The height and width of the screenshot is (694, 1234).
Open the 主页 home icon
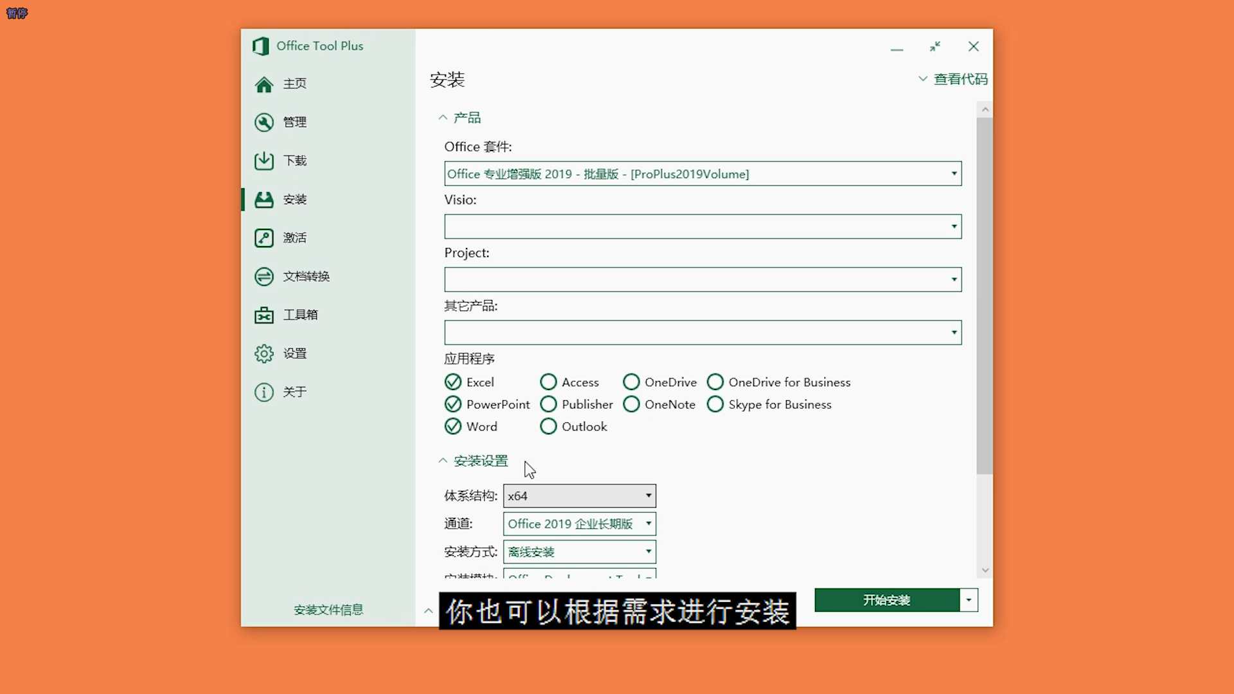264,84
